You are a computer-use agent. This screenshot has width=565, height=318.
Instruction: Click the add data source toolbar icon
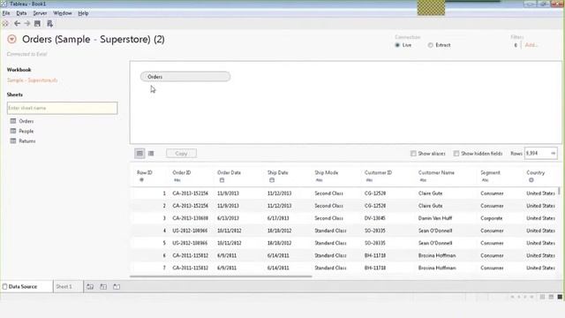coord(49,24)
